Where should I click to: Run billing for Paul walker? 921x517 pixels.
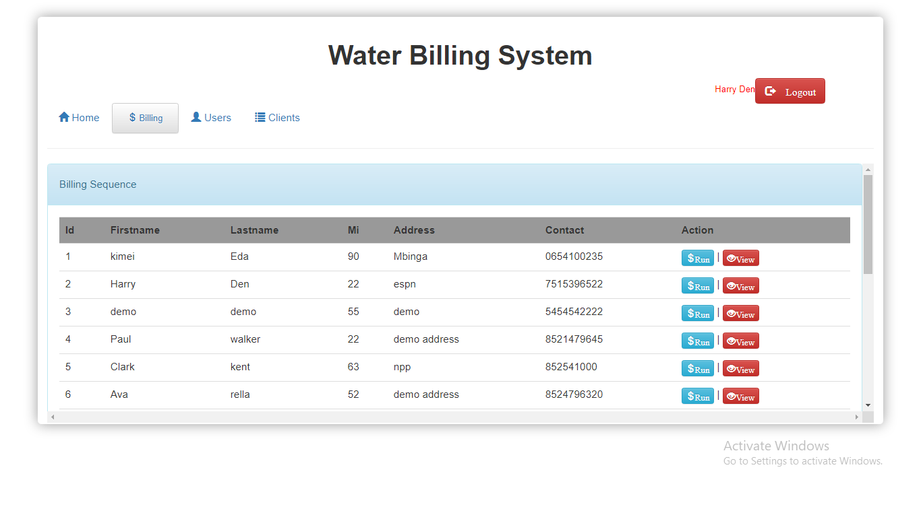click(697, 341)
